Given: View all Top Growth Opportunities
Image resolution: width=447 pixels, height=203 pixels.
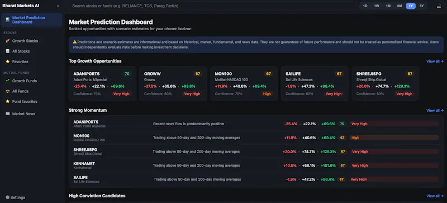Looking at the screenshot, I should click(x=435, y=61).
